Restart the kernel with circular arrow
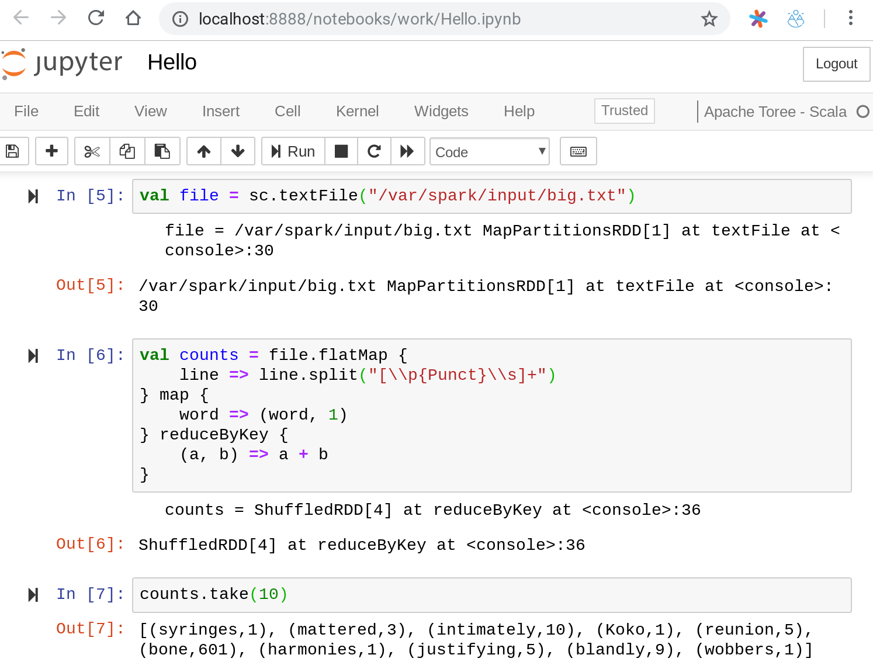873x672 pixels. pos(374,151)
